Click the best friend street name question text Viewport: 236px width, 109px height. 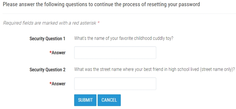click(154, 70)
